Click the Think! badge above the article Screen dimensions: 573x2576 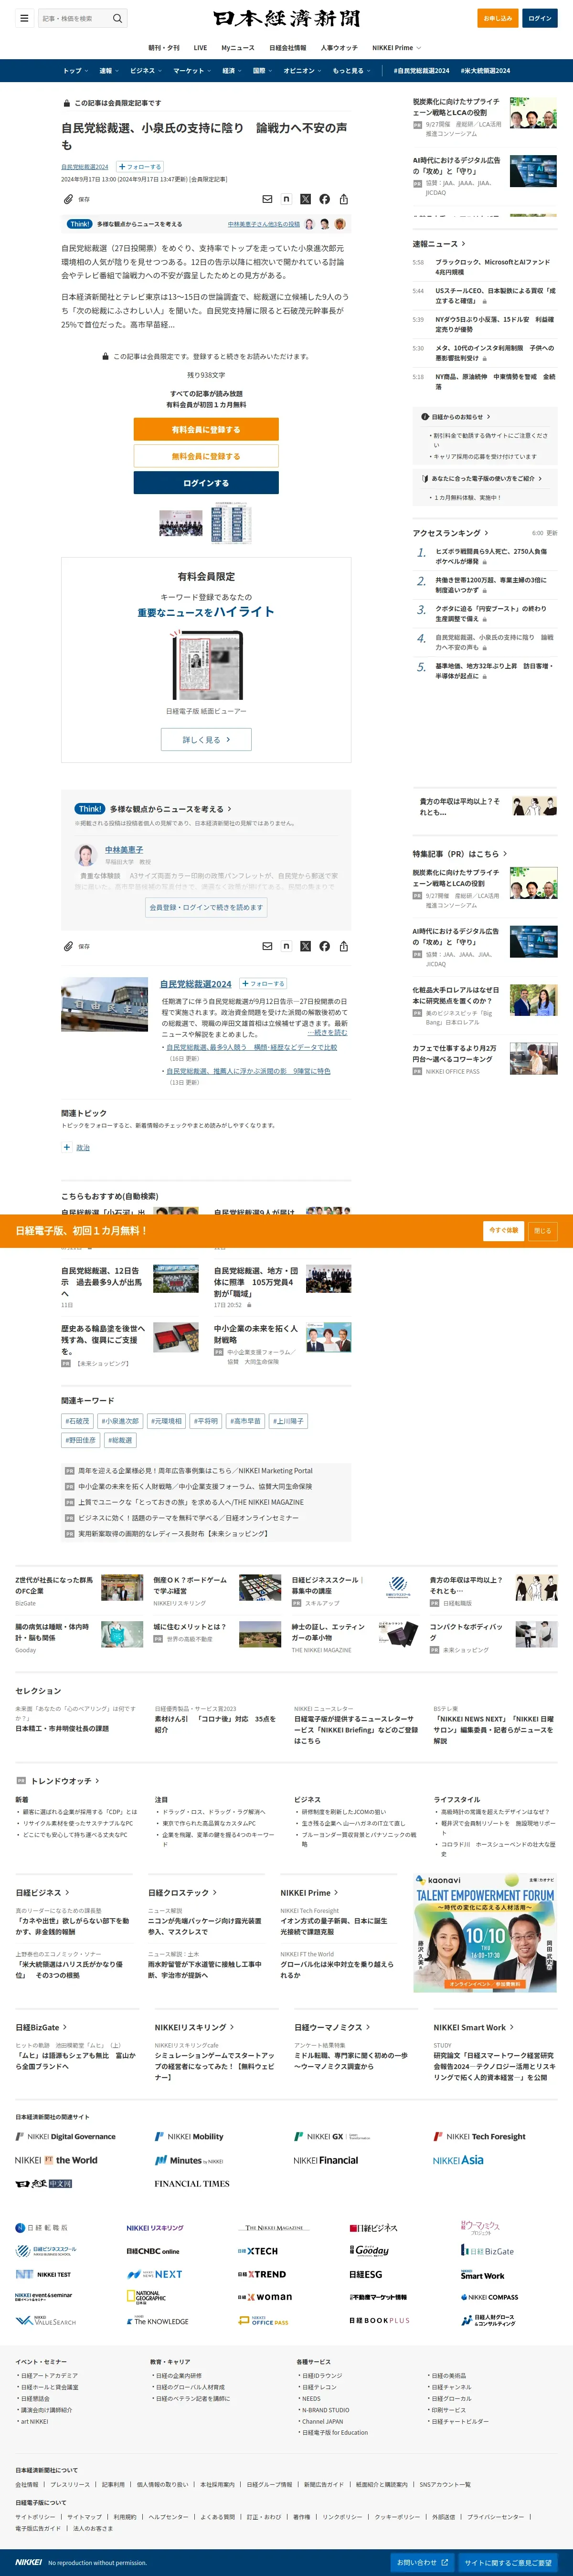[x=80, y=224]
